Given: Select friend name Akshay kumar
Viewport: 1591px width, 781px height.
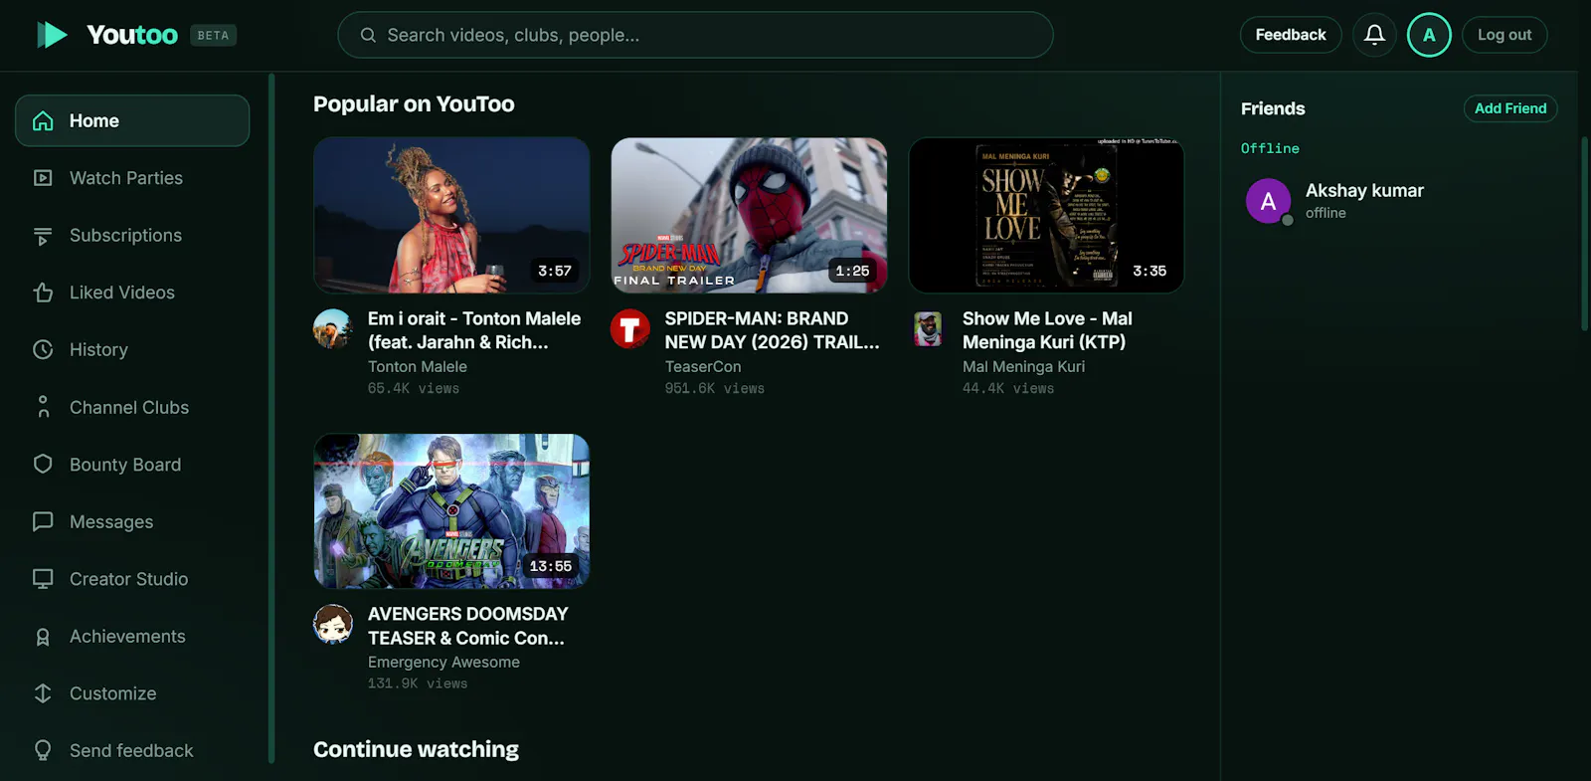Looking at the screenshot, I should [x=1364, y=191].
